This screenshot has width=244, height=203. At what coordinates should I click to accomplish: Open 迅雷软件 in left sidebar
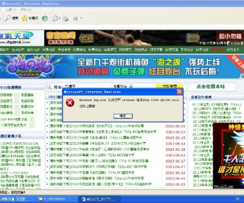click(x=27, y=107)
